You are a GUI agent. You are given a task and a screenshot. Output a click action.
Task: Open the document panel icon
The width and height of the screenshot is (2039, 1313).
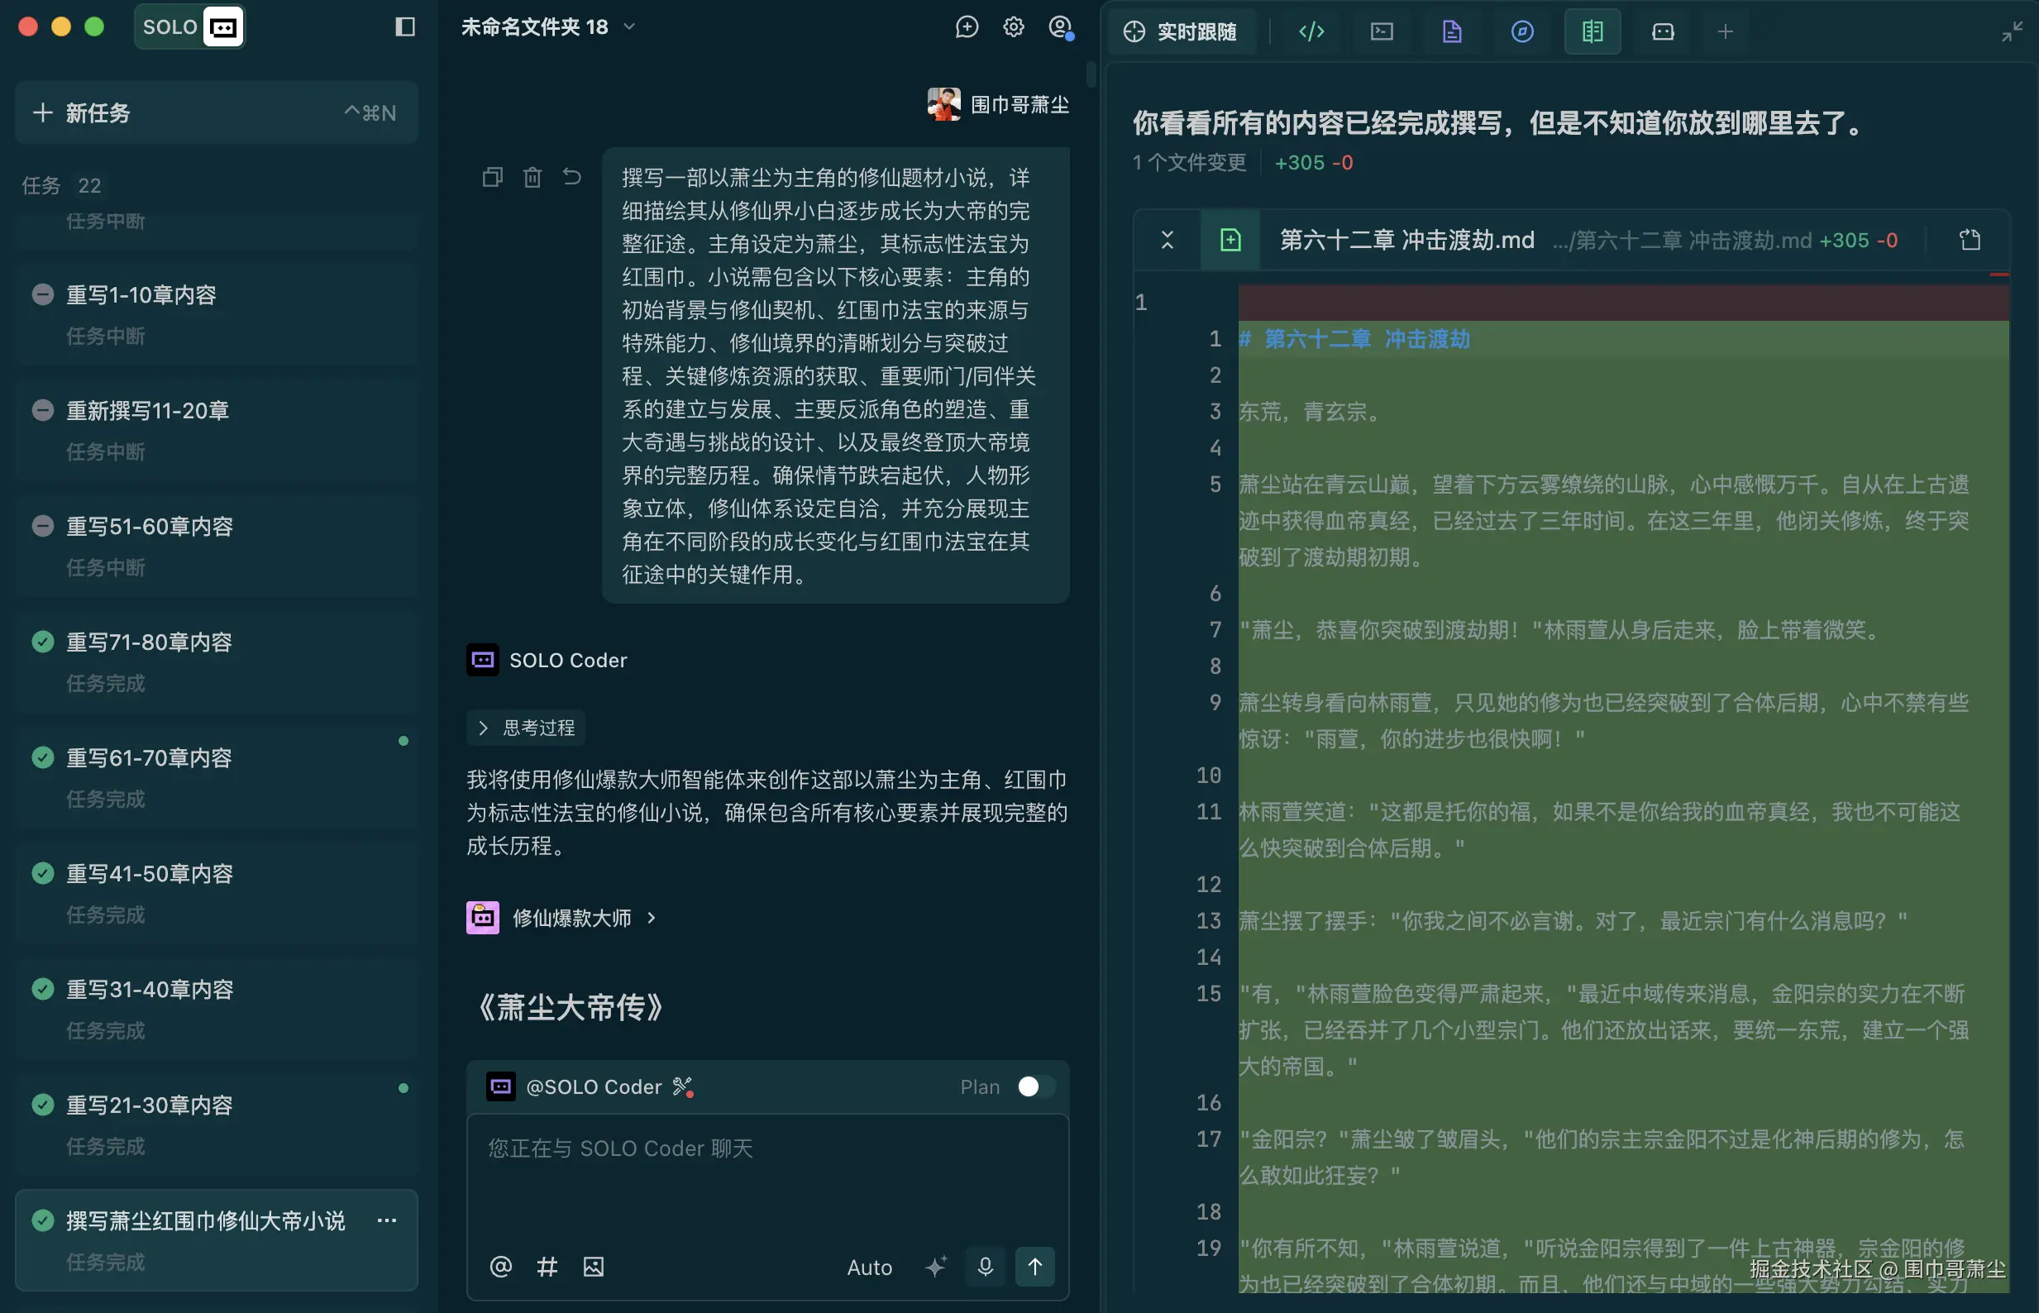click(1452, 31)
